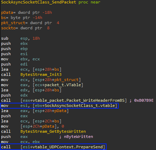Select mov [esp+2Ch+pData], 0 instruction
Screen dimensions: 156x150
coord(33,126)
